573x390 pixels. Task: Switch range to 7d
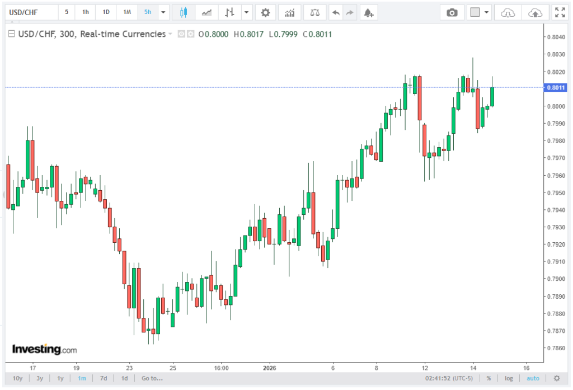104,378
